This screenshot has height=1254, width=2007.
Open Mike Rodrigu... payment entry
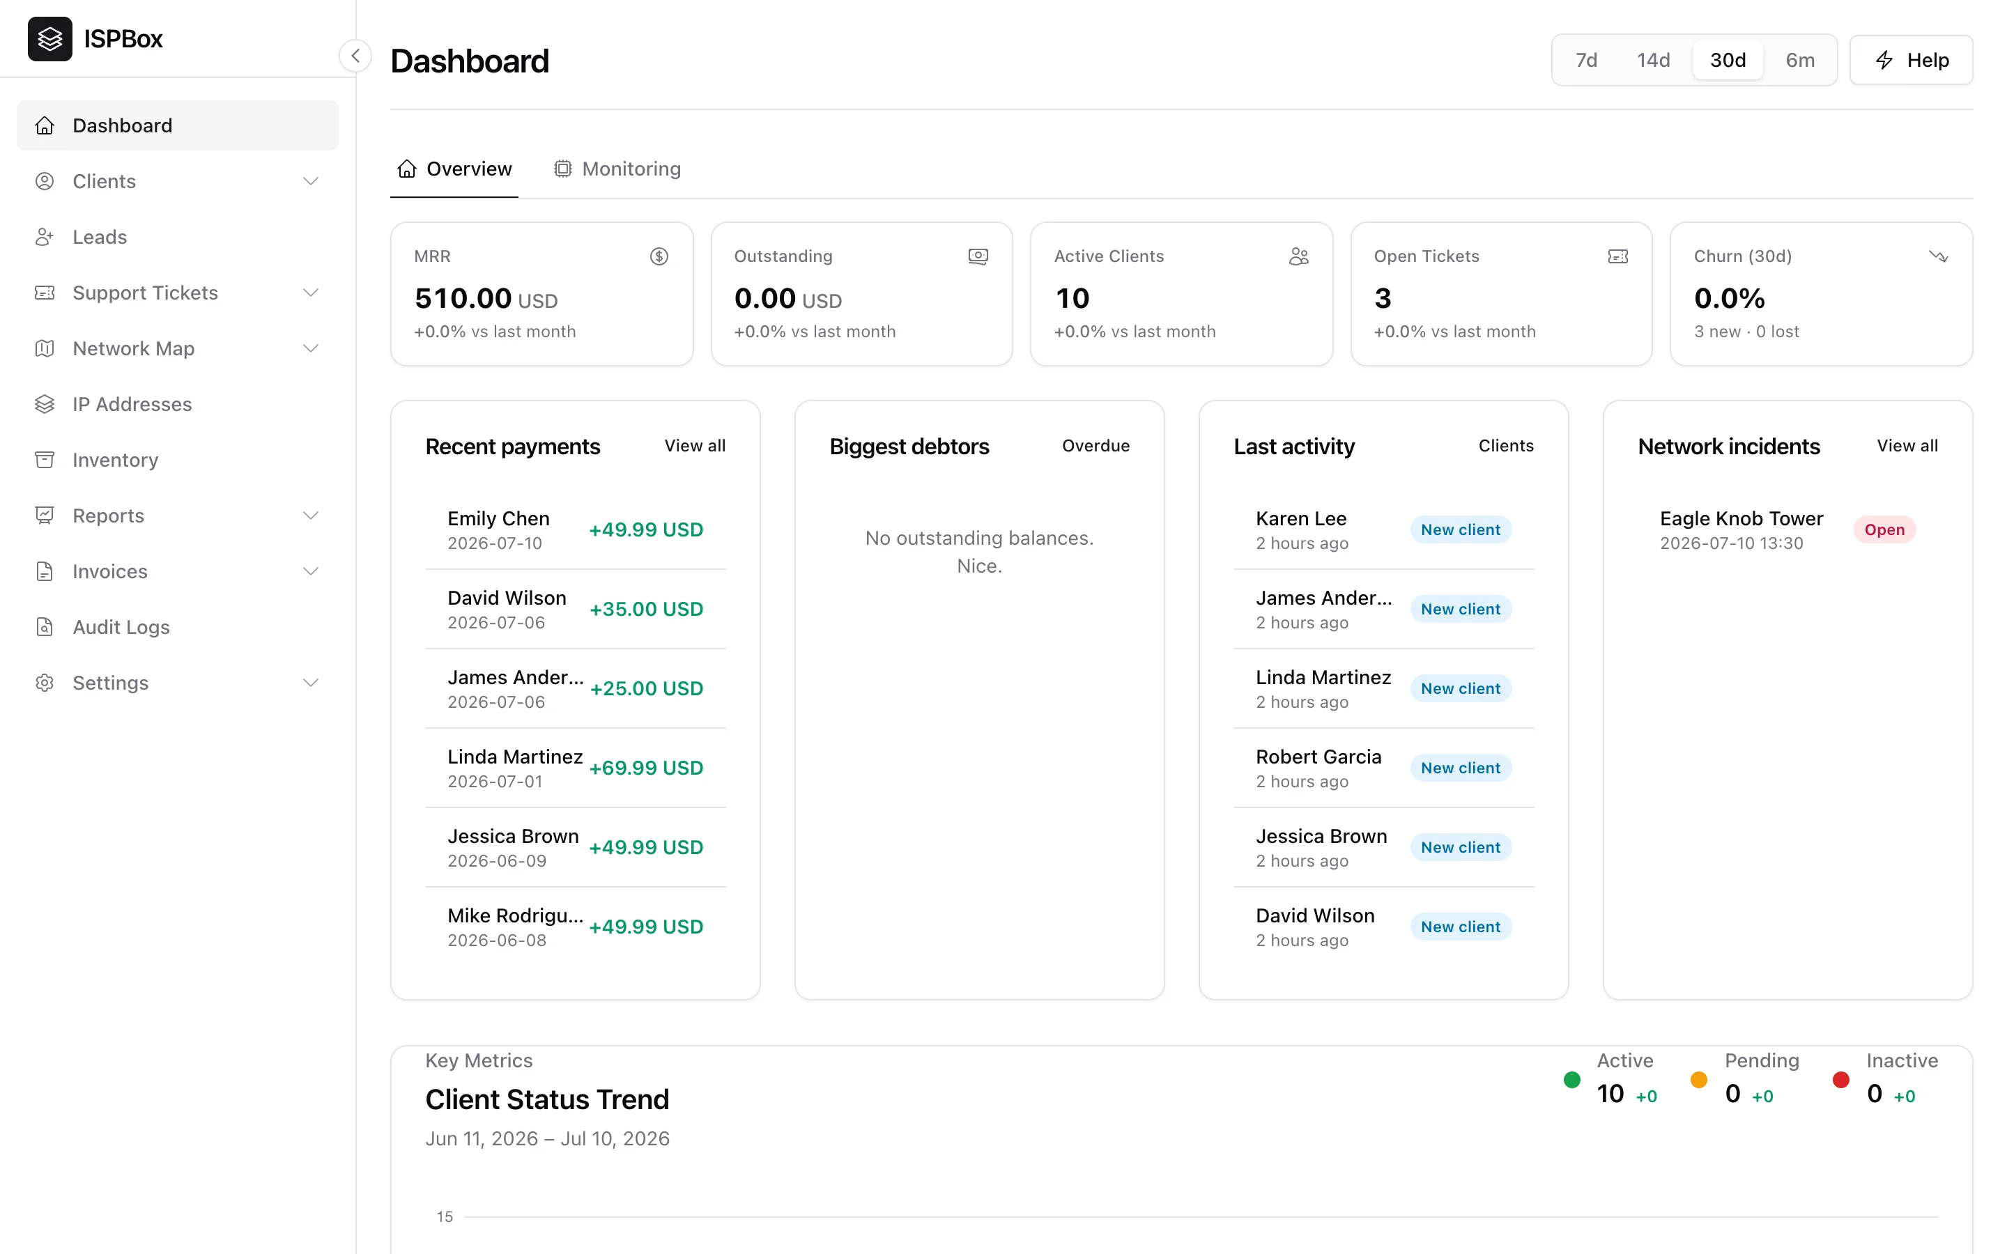(x=576, y=927)
